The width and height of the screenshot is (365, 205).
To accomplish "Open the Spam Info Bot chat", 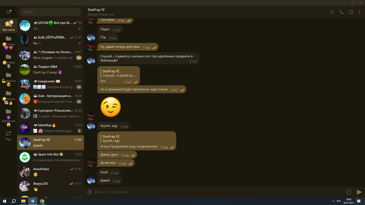I will (x=50, y=157).
